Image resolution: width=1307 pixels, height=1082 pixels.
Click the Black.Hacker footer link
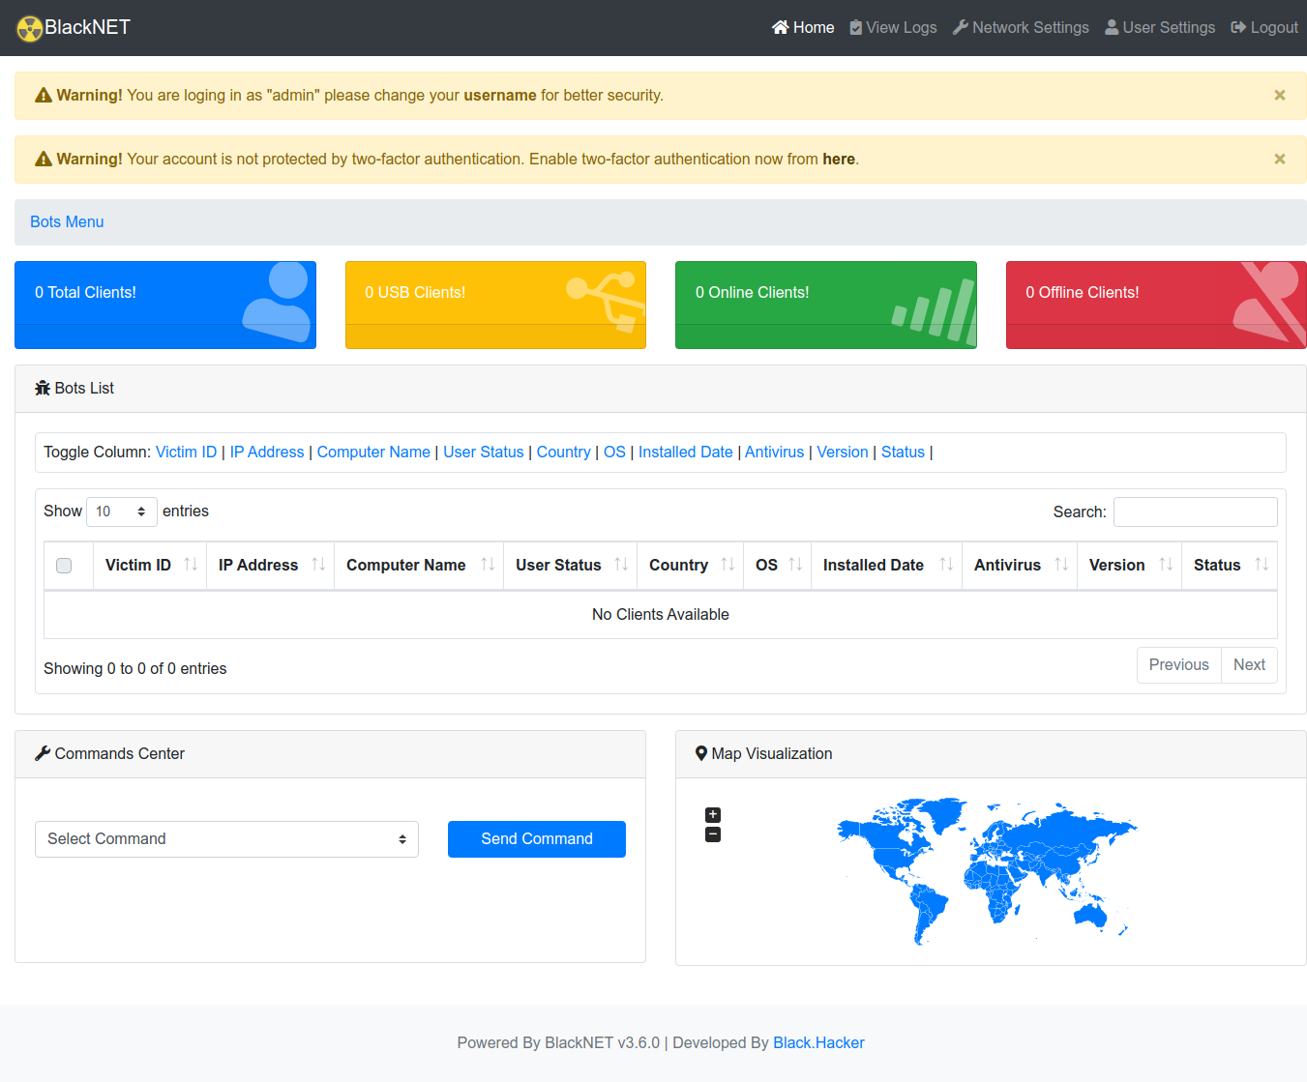pos(818,1042)
